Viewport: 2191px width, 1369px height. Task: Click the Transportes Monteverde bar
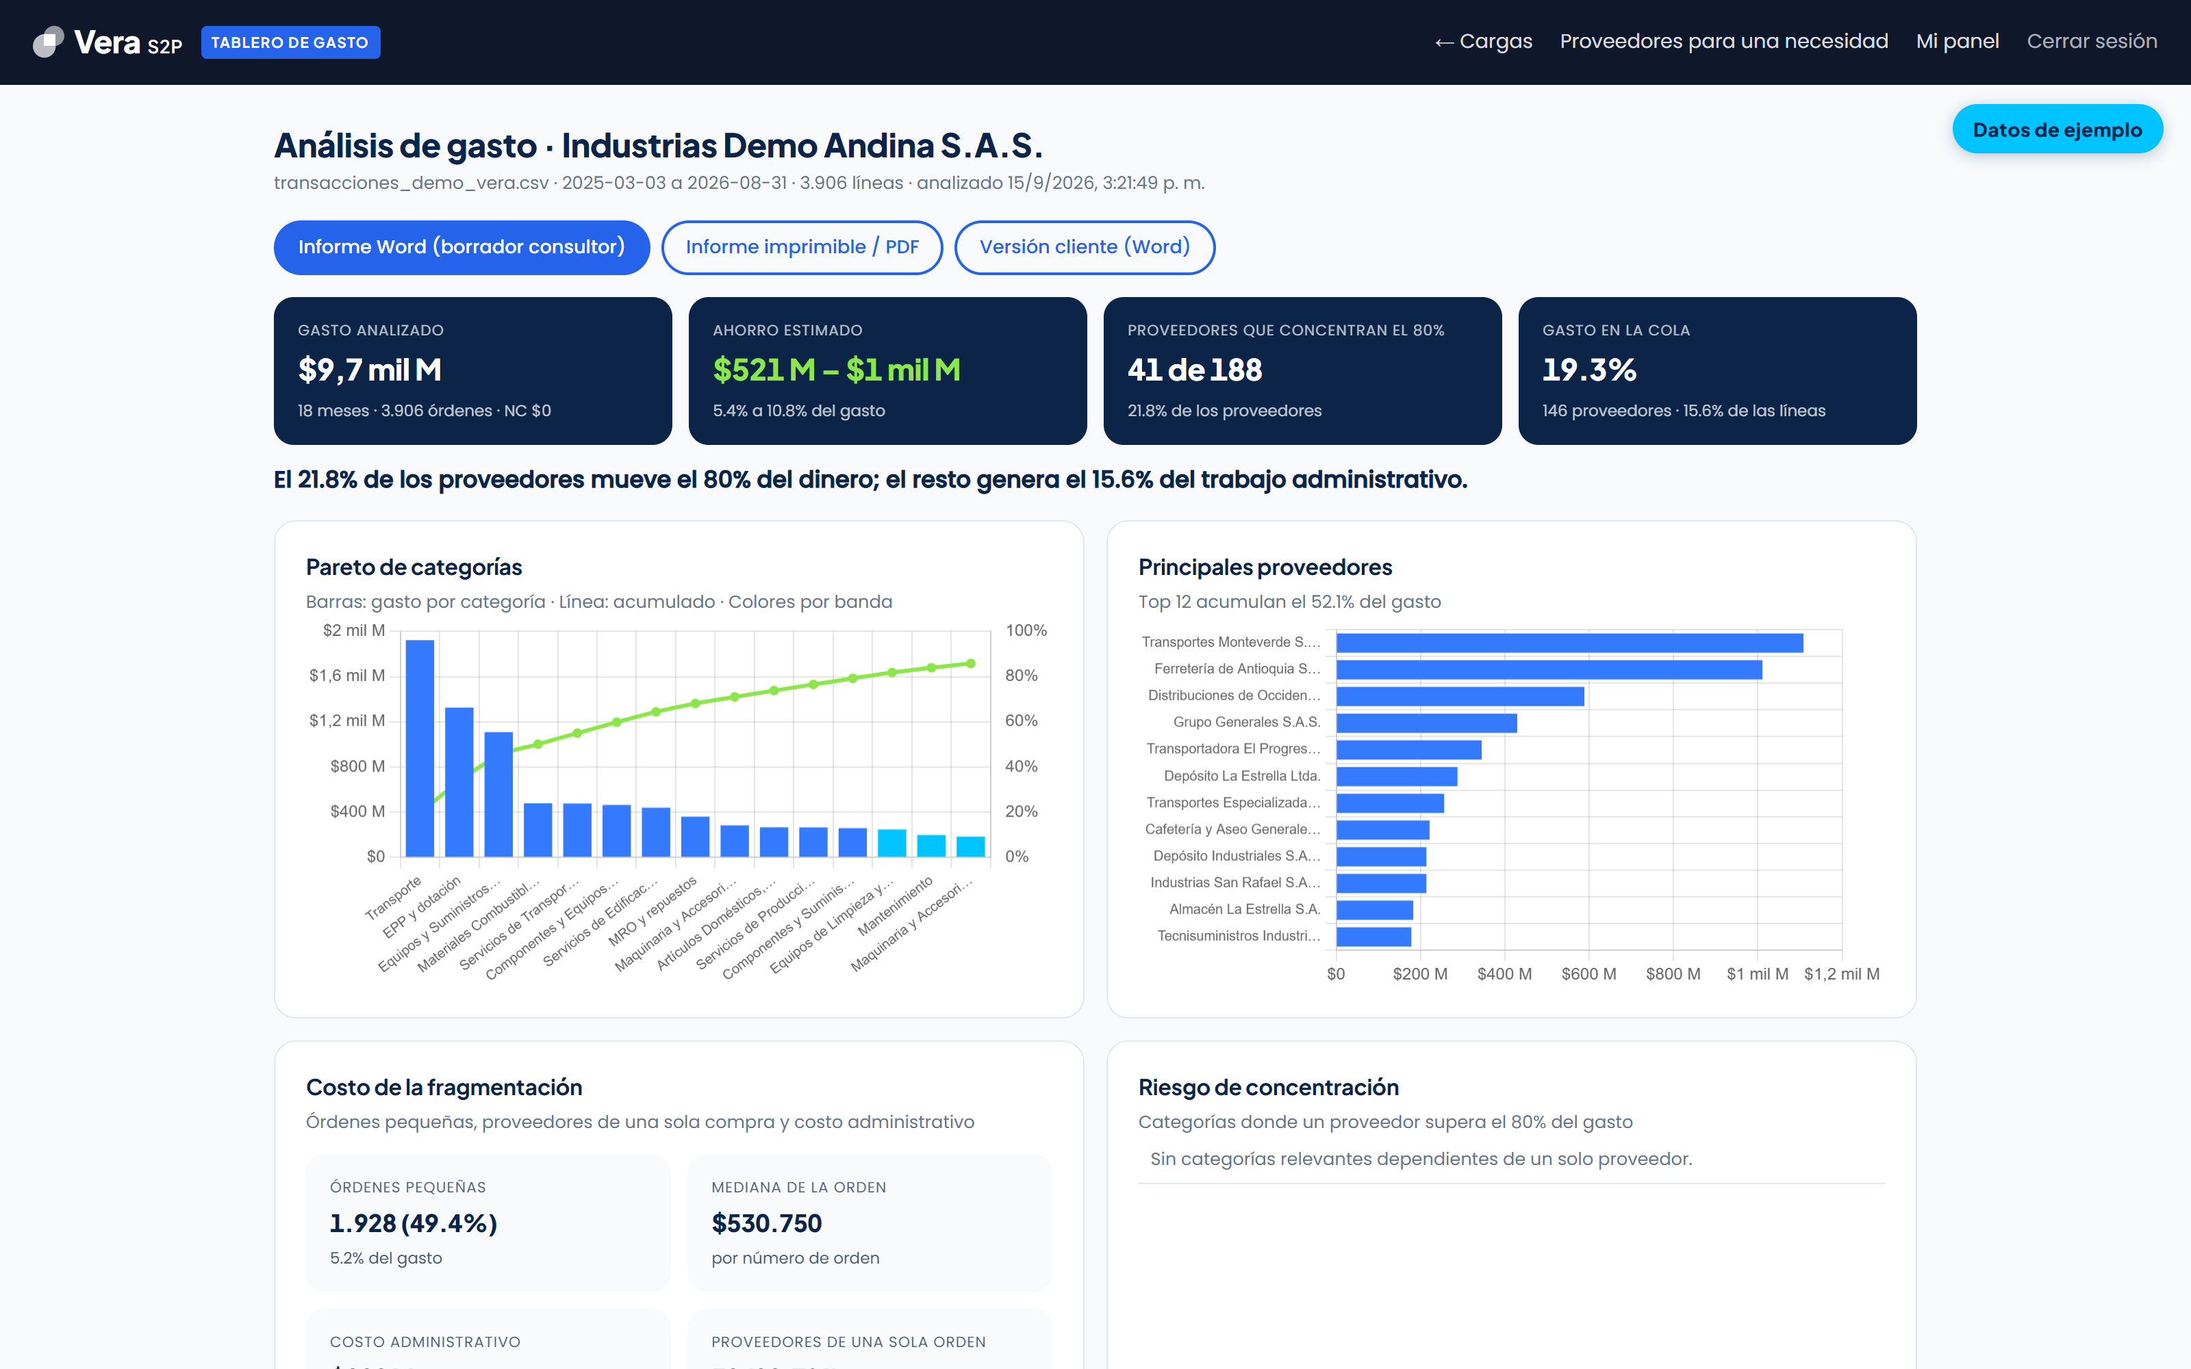click(1570, 643)
